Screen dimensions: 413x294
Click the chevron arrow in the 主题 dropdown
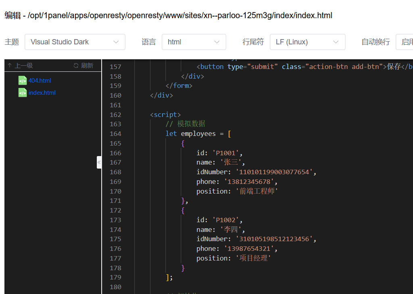116,42
